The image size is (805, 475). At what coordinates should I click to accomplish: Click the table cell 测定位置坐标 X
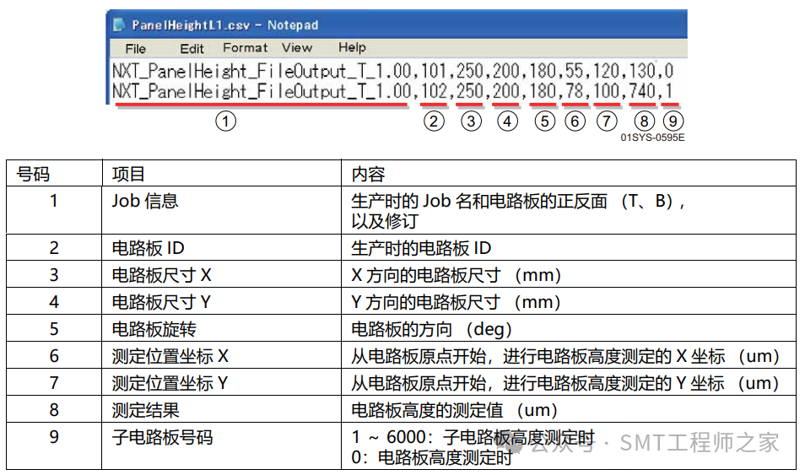pyautogui.click(x=221, y=356)
